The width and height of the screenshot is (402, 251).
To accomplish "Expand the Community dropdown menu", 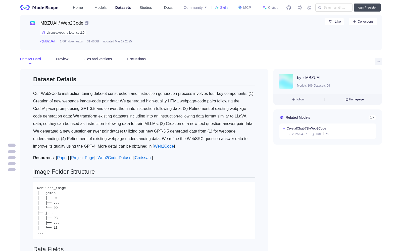I will (195, 8).
